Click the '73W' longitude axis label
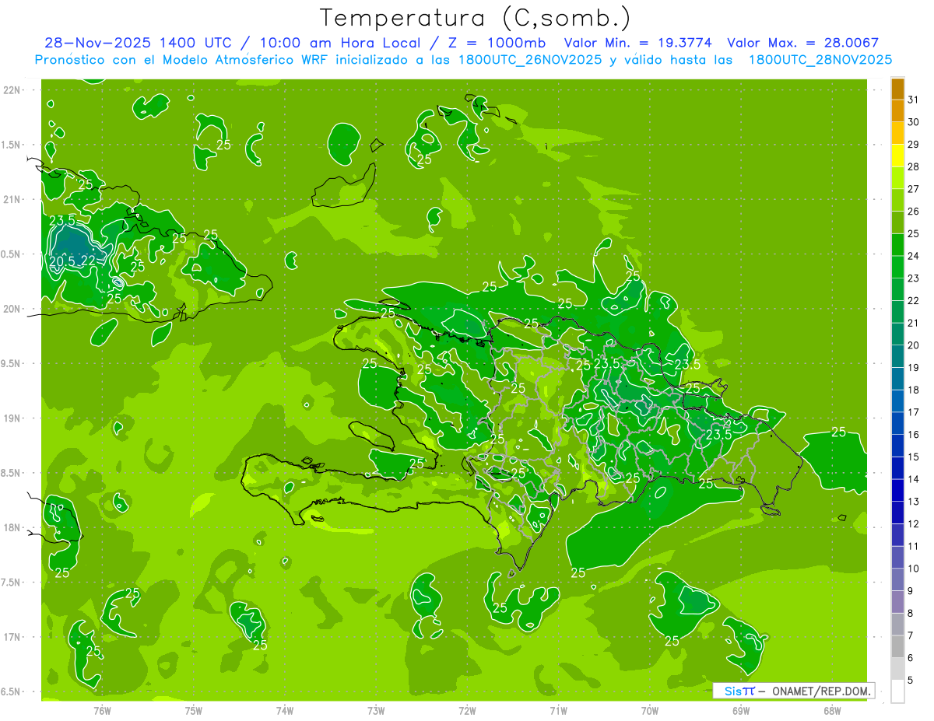This screenshot has width=934, height=721. click(376, 710)
